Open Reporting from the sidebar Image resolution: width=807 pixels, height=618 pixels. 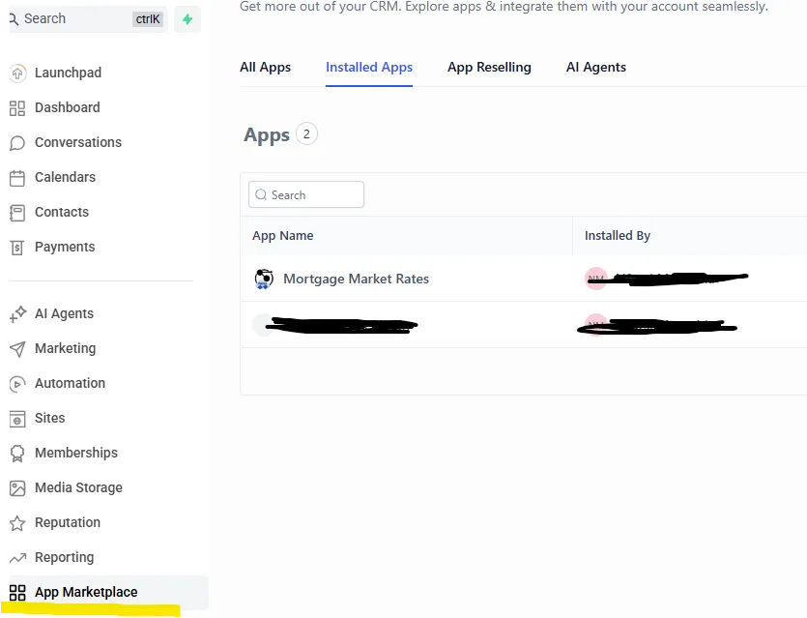(64, 557)
